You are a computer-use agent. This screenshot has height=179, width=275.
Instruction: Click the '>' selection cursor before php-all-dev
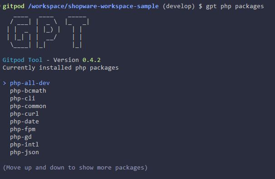(x=5, y=83)
